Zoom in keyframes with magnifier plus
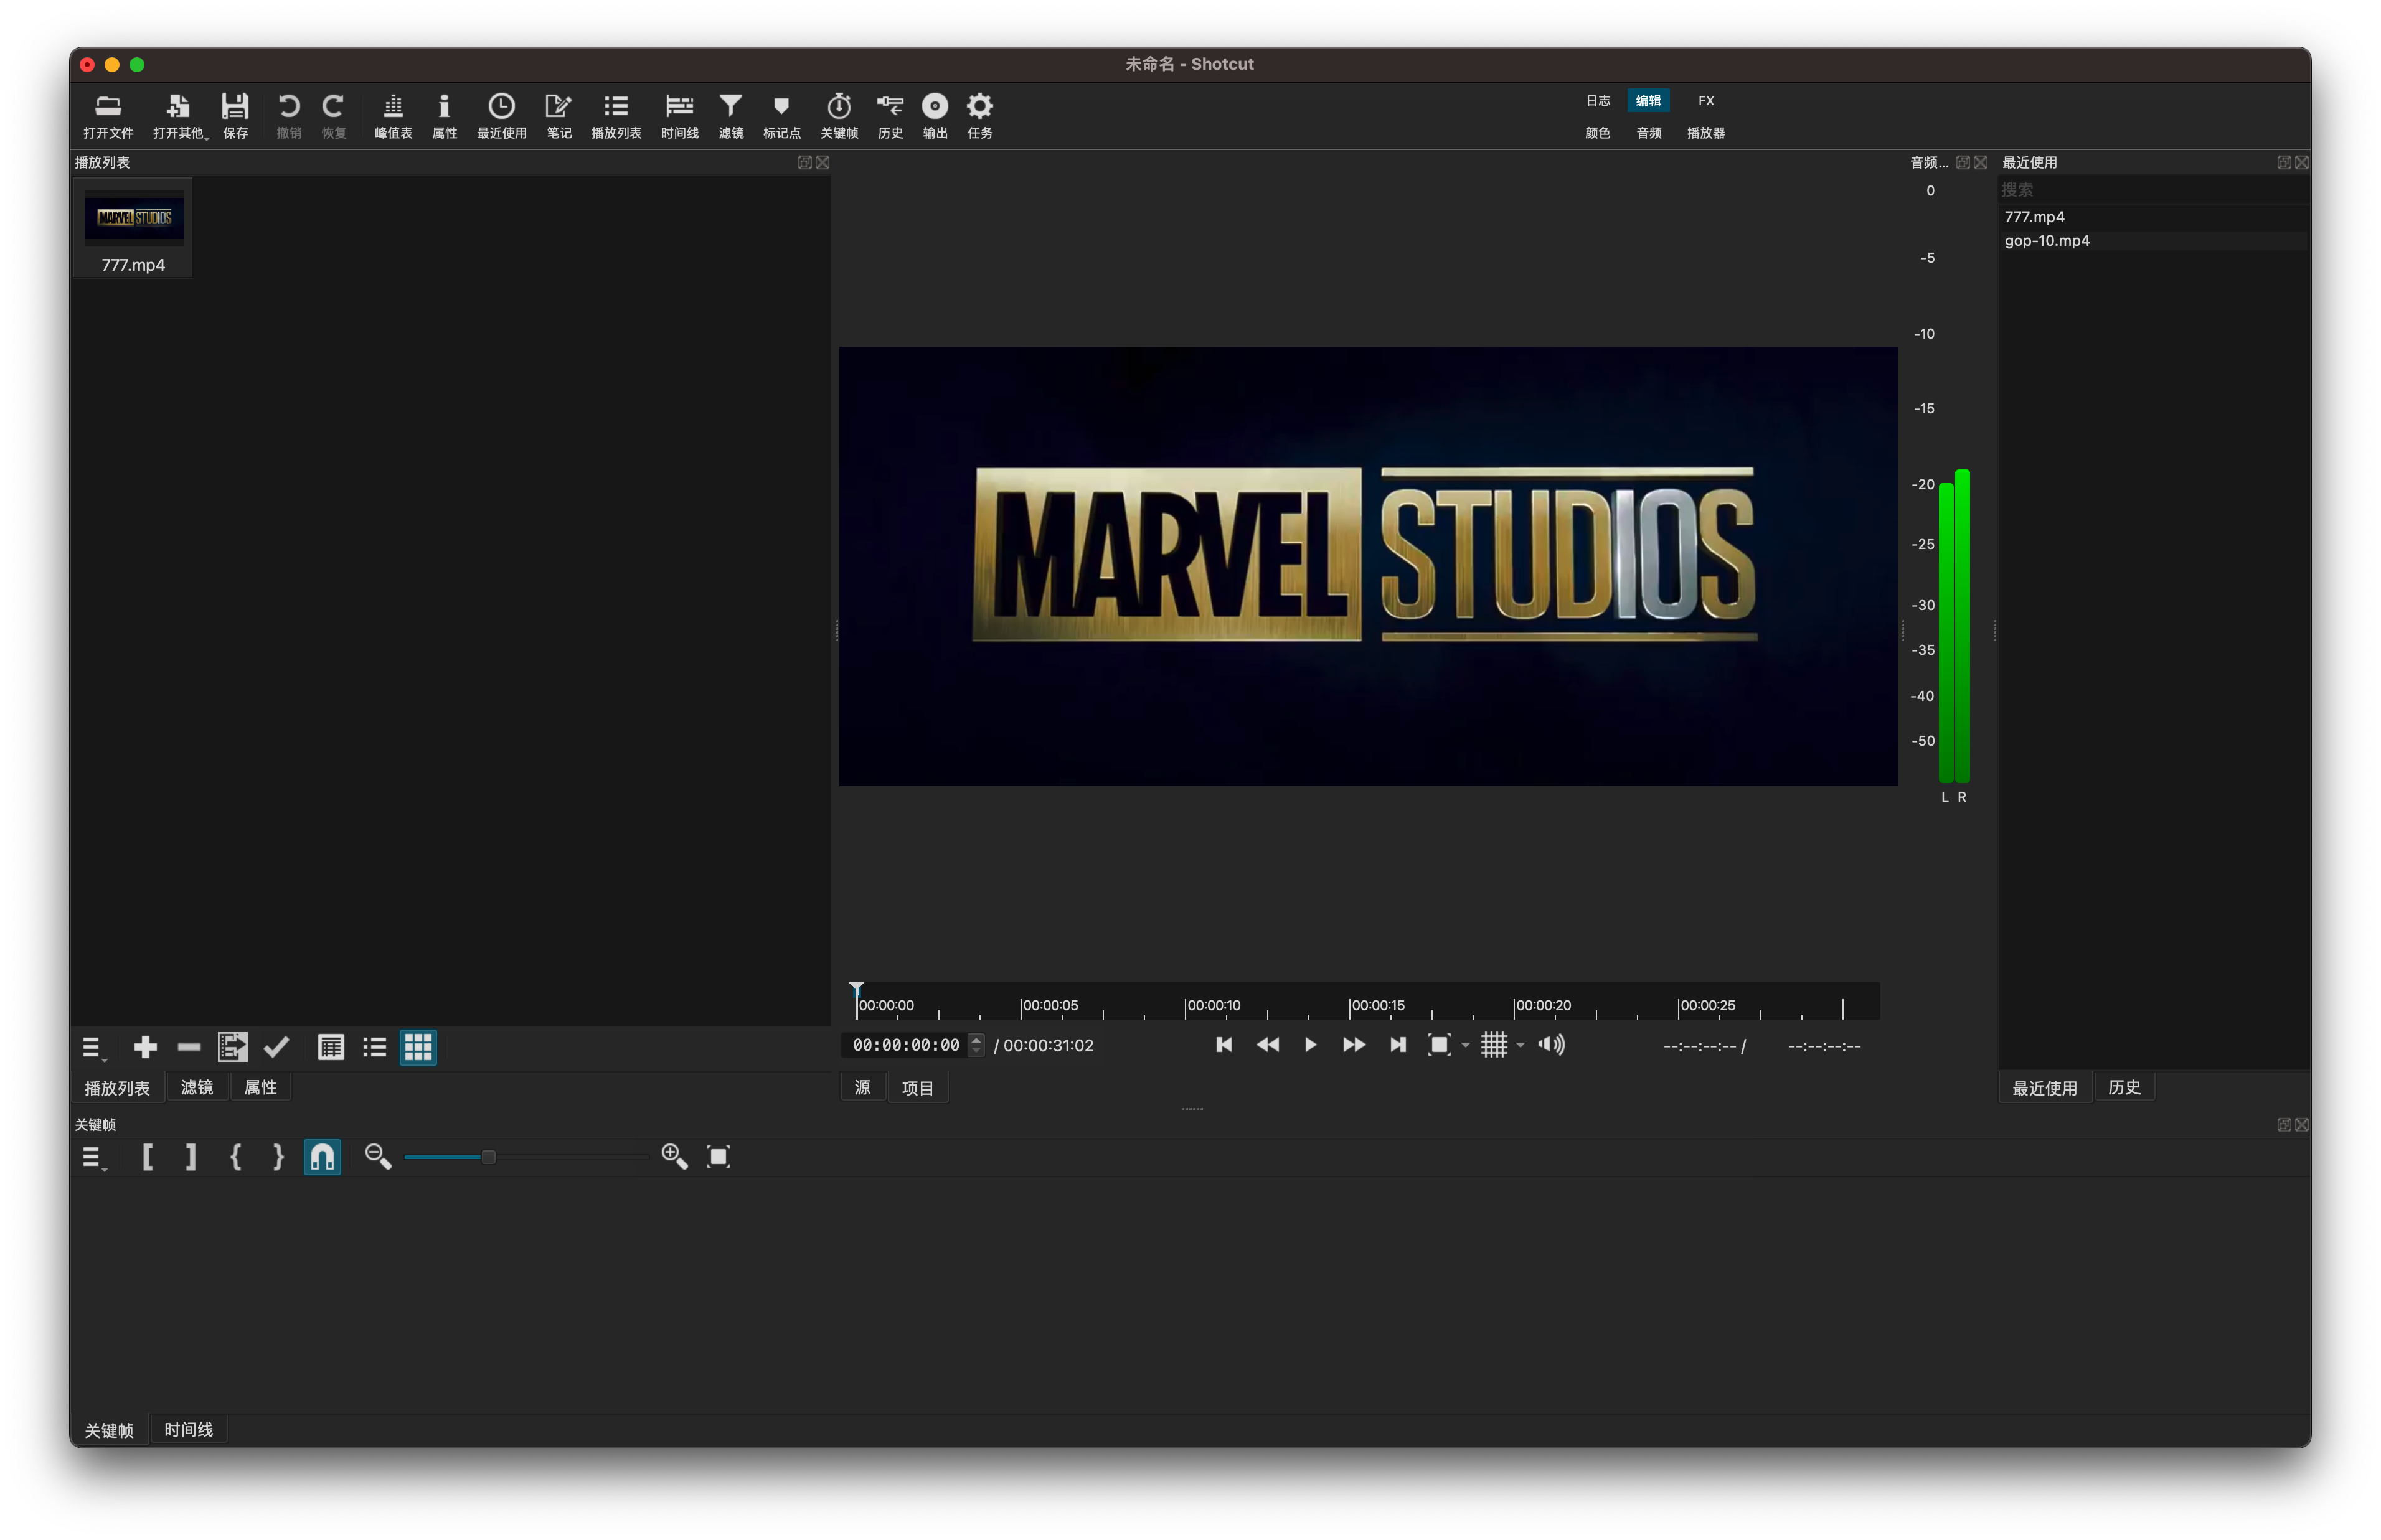This screenshot has height=1540, width=2381. pyautogui.click(x=674, y=1157)
